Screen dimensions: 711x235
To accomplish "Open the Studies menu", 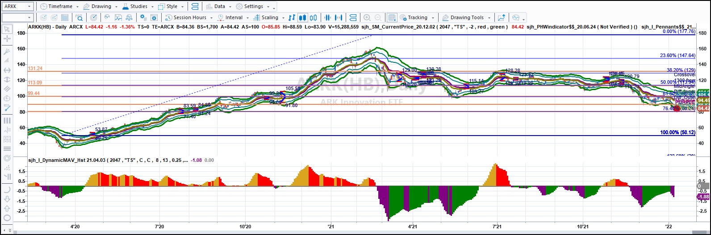I will click(138, 7).
